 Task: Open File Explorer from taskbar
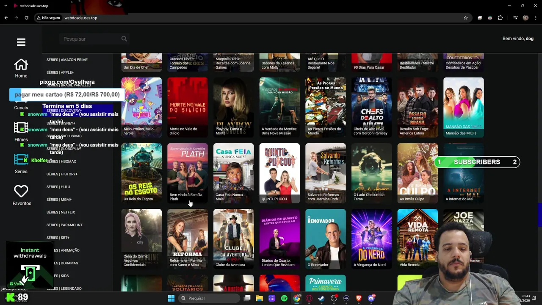pyautogui.click(x=260, y=298)
